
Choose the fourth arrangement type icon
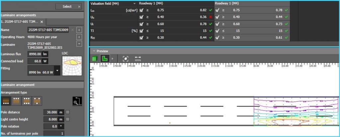click(37, 100)
